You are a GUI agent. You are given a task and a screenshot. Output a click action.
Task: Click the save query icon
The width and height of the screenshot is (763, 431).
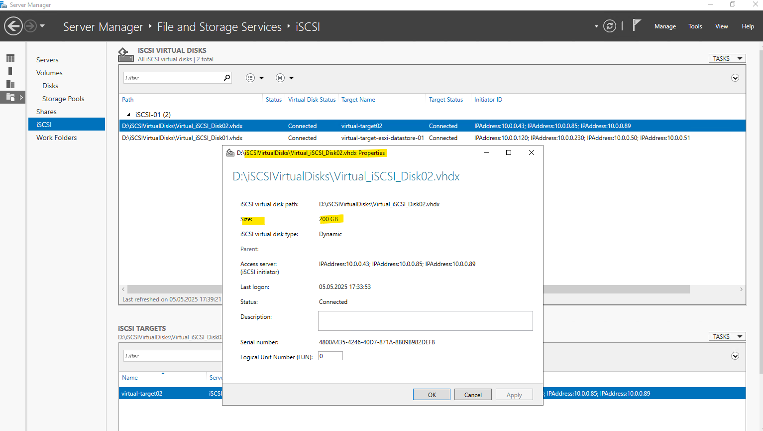pyautogui.click(x=280, y=78)
